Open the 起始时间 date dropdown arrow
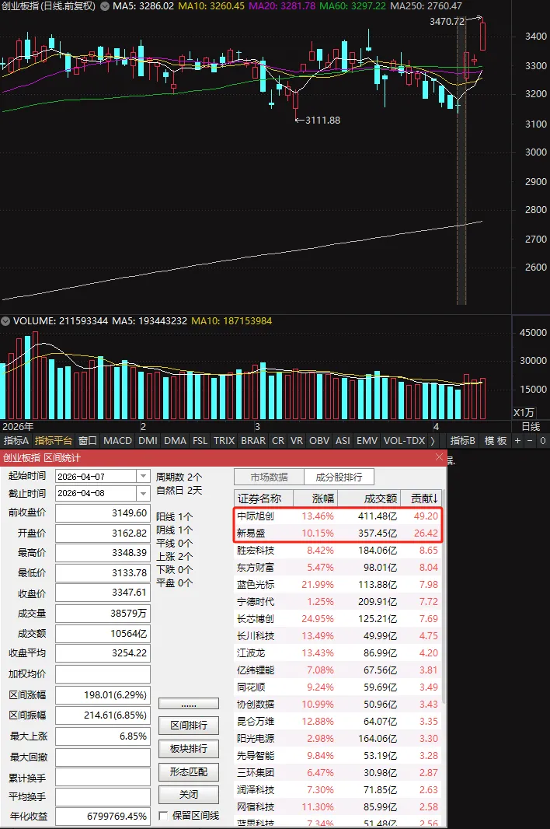The height and width of the screenshot is (829, 550). tap(143, 477)
